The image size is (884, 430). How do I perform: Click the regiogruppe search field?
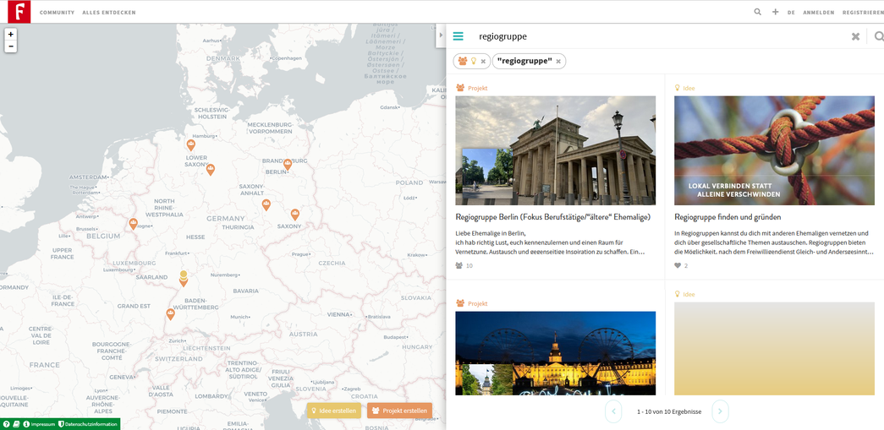tap(660, 36)
